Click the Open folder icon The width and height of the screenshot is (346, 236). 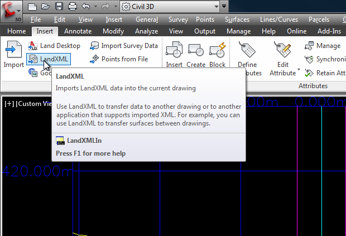[x=45, y=7]
